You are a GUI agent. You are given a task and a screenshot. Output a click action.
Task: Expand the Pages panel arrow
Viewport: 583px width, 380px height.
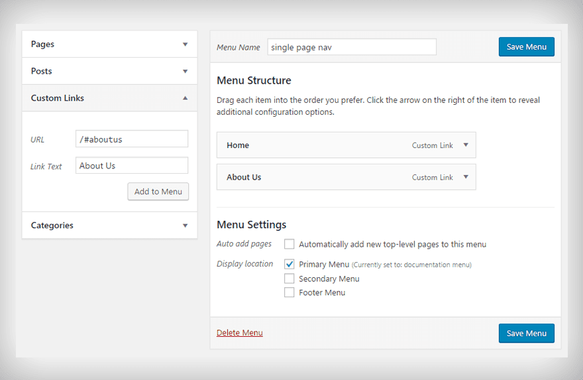click(x=185, y=44)
